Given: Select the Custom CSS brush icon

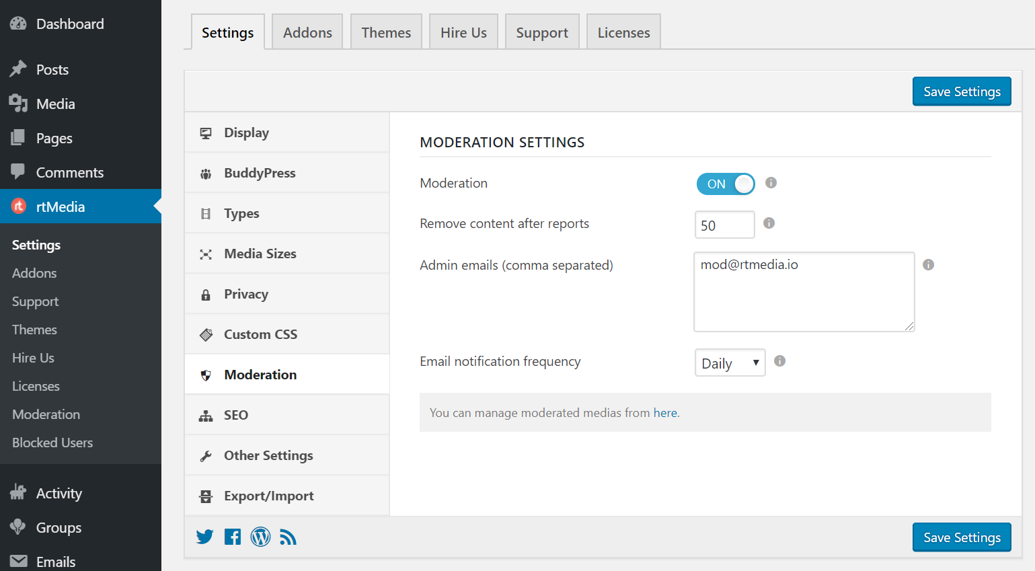Looking at the screenshot, I should click(x=206, y=334).
